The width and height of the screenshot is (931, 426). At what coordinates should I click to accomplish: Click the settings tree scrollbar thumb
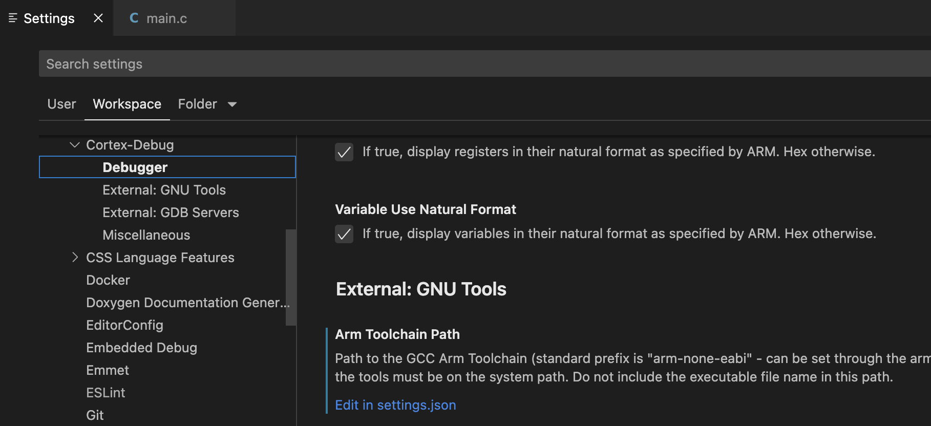coord(291,278)
